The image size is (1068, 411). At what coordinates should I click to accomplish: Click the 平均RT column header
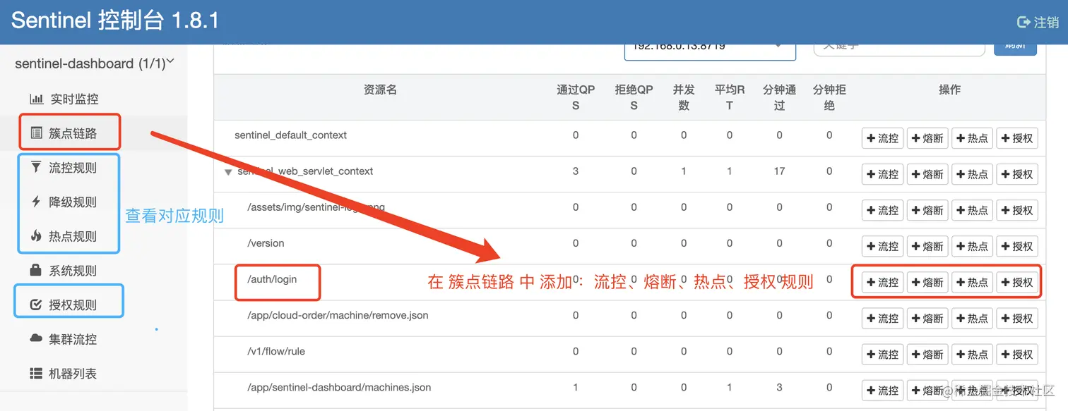tap(730, 97)
